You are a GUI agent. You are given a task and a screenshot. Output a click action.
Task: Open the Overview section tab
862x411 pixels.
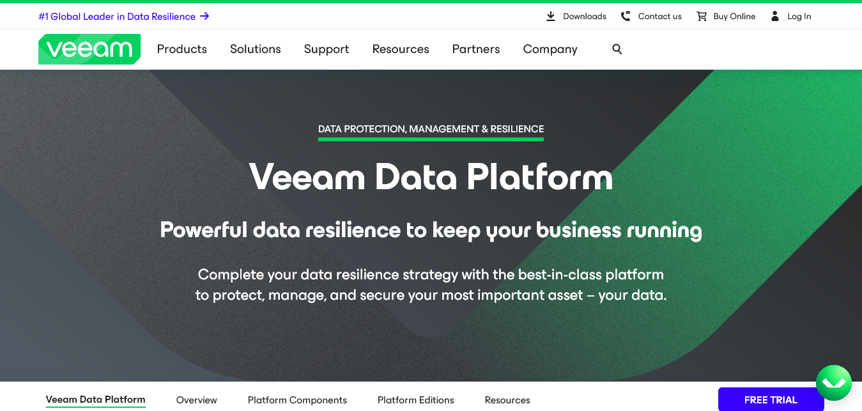click(196, 399)
